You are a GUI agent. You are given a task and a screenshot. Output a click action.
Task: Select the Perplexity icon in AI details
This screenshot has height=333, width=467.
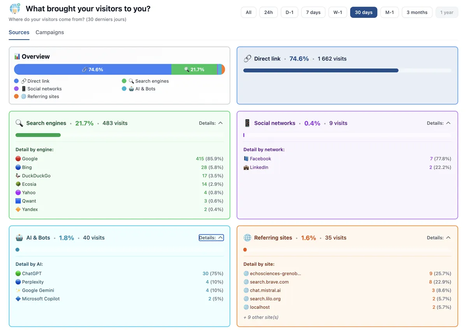click(x=18, y=282)
